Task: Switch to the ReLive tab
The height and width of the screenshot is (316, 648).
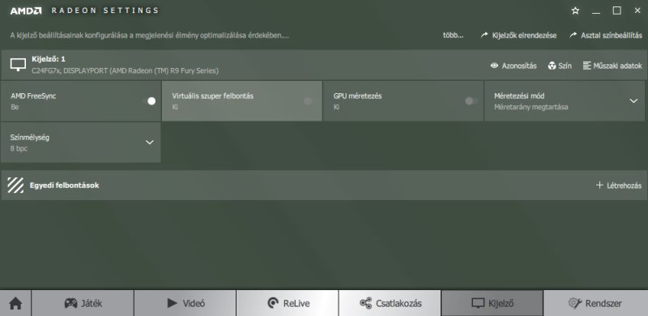Action: tap(288, 303)
